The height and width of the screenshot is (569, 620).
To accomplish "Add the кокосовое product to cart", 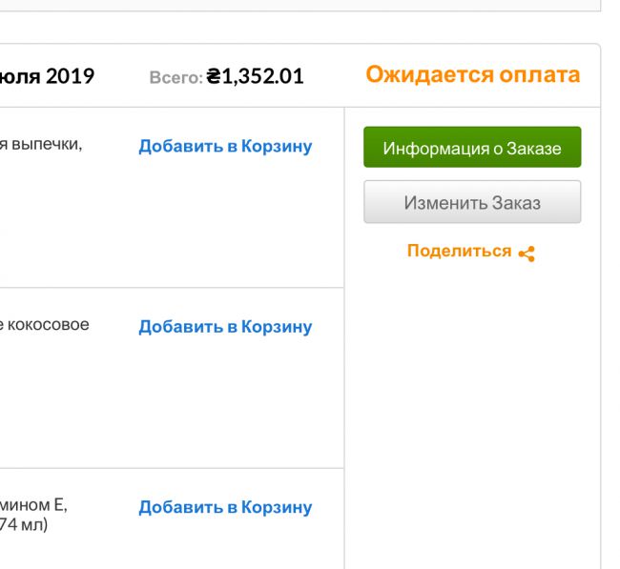I will (x=225, y=327).
